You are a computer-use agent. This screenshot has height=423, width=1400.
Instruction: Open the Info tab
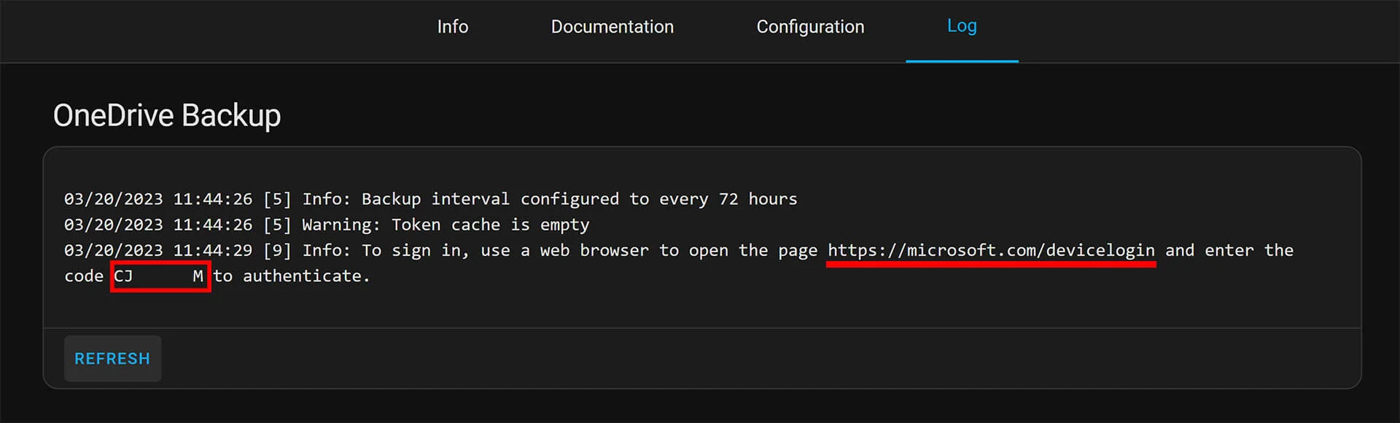coord(452,27)
